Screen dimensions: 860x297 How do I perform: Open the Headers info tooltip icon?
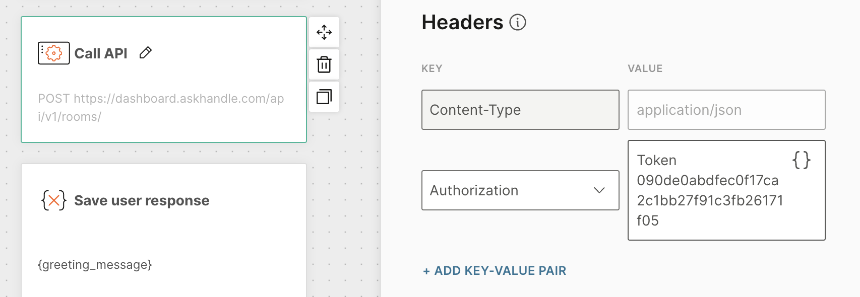point(518,22)
